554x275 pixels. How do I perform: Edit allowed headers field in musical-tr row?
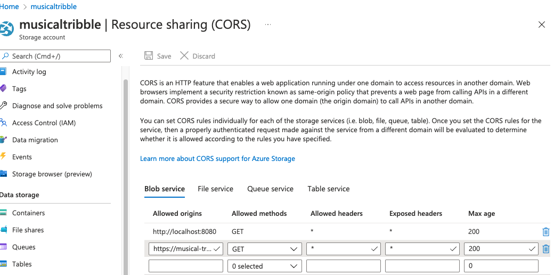344,249
